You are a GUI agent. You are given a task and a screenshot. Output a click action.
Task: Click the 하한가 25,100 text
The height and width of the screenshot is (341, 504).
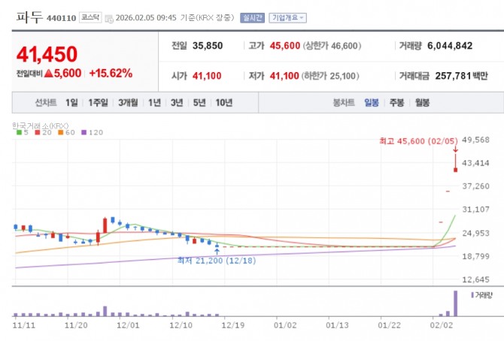tap(330, 76)
